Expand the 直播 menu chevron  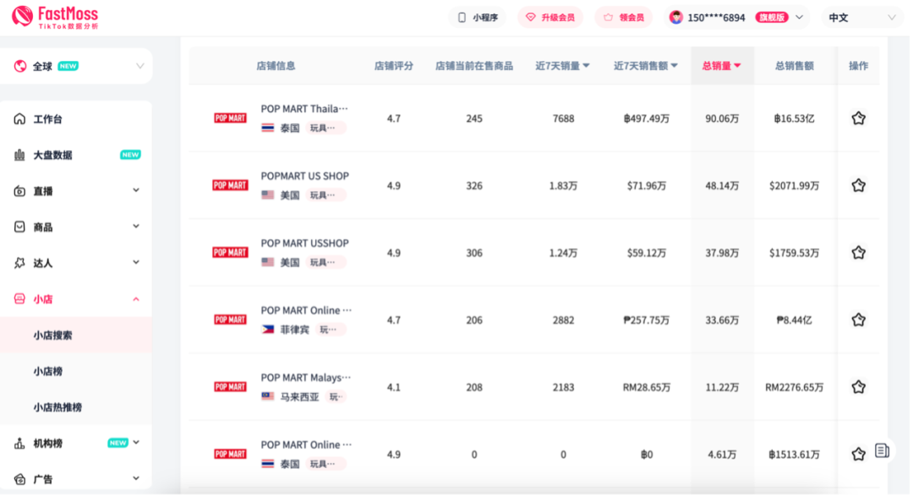click(135, 190)
